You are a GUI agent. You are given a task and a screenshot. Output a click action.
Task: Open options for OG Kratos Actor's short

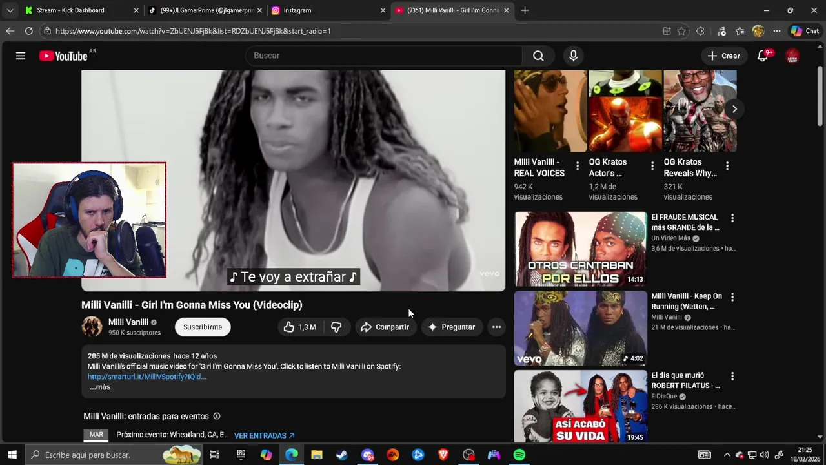pos(652,166)
